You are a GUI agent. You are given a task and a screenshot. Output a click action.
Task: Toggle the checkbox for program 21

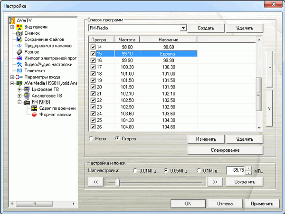[x=93, y=94]
